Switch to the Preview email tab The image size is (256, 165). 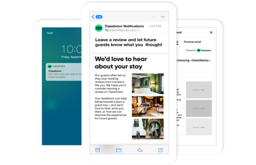pyautogui.click(x=192, y=42)
